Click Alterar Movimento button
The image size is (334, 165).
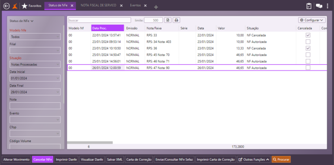[x=16, y=159]
